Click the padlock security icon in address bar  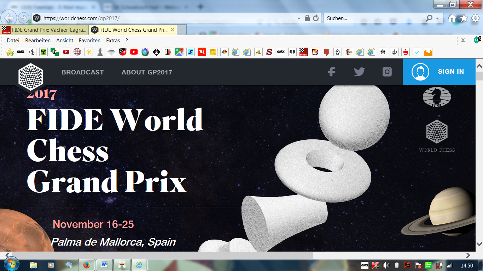tap(307, 18)
